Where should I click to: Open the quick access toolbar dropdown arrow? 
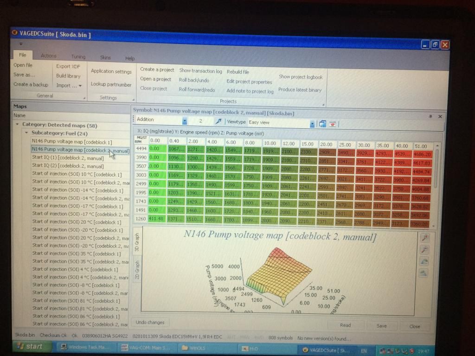(21, 44)
